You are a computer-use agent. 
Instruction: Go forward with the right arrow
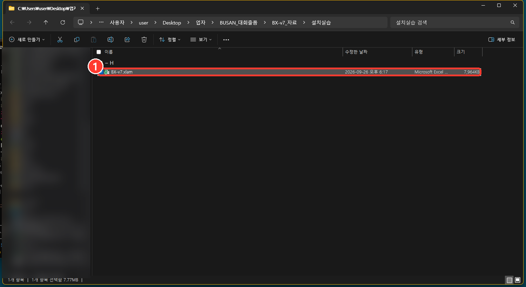coord(29,22)
